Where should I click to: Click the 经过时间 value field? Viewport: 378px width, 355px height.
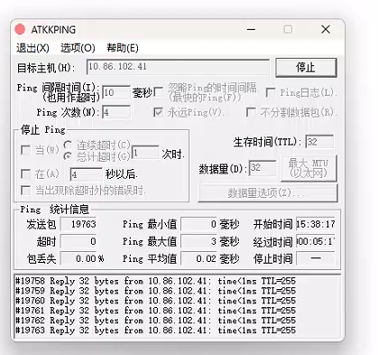click(x=316, y=241)
